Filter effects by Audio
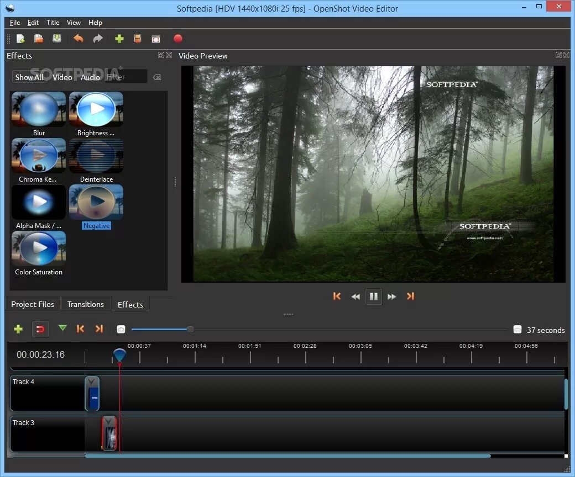 pos(90,77)
